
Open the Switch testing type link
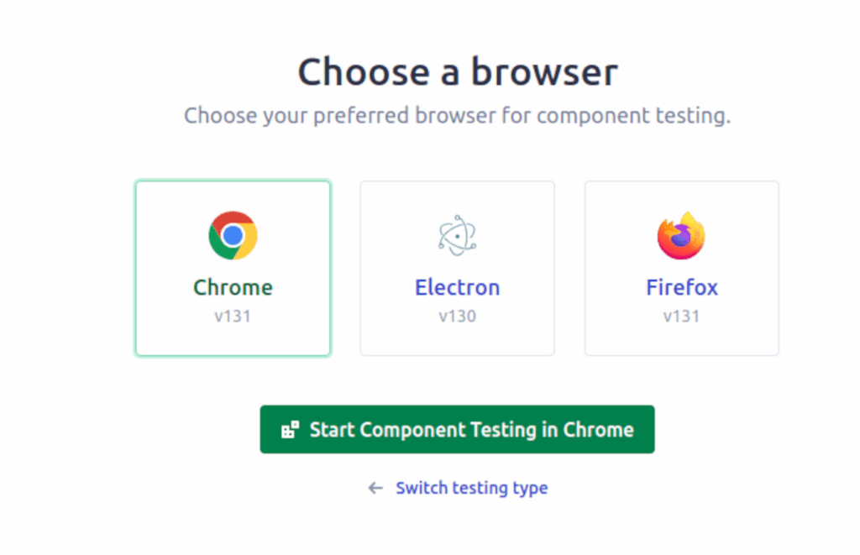pos(471,488)
